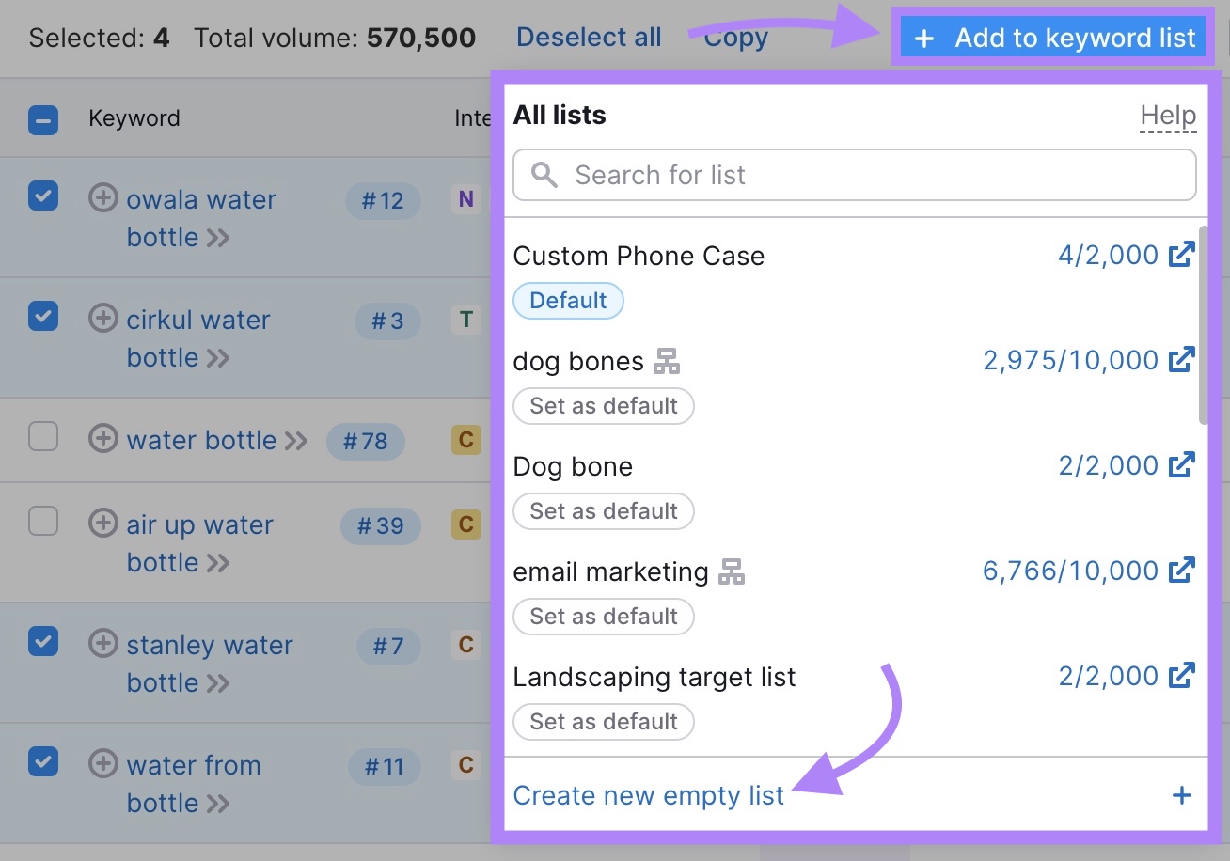Click the Deselect all link
The image size is (1230, 861).
(x=589, y=37)
